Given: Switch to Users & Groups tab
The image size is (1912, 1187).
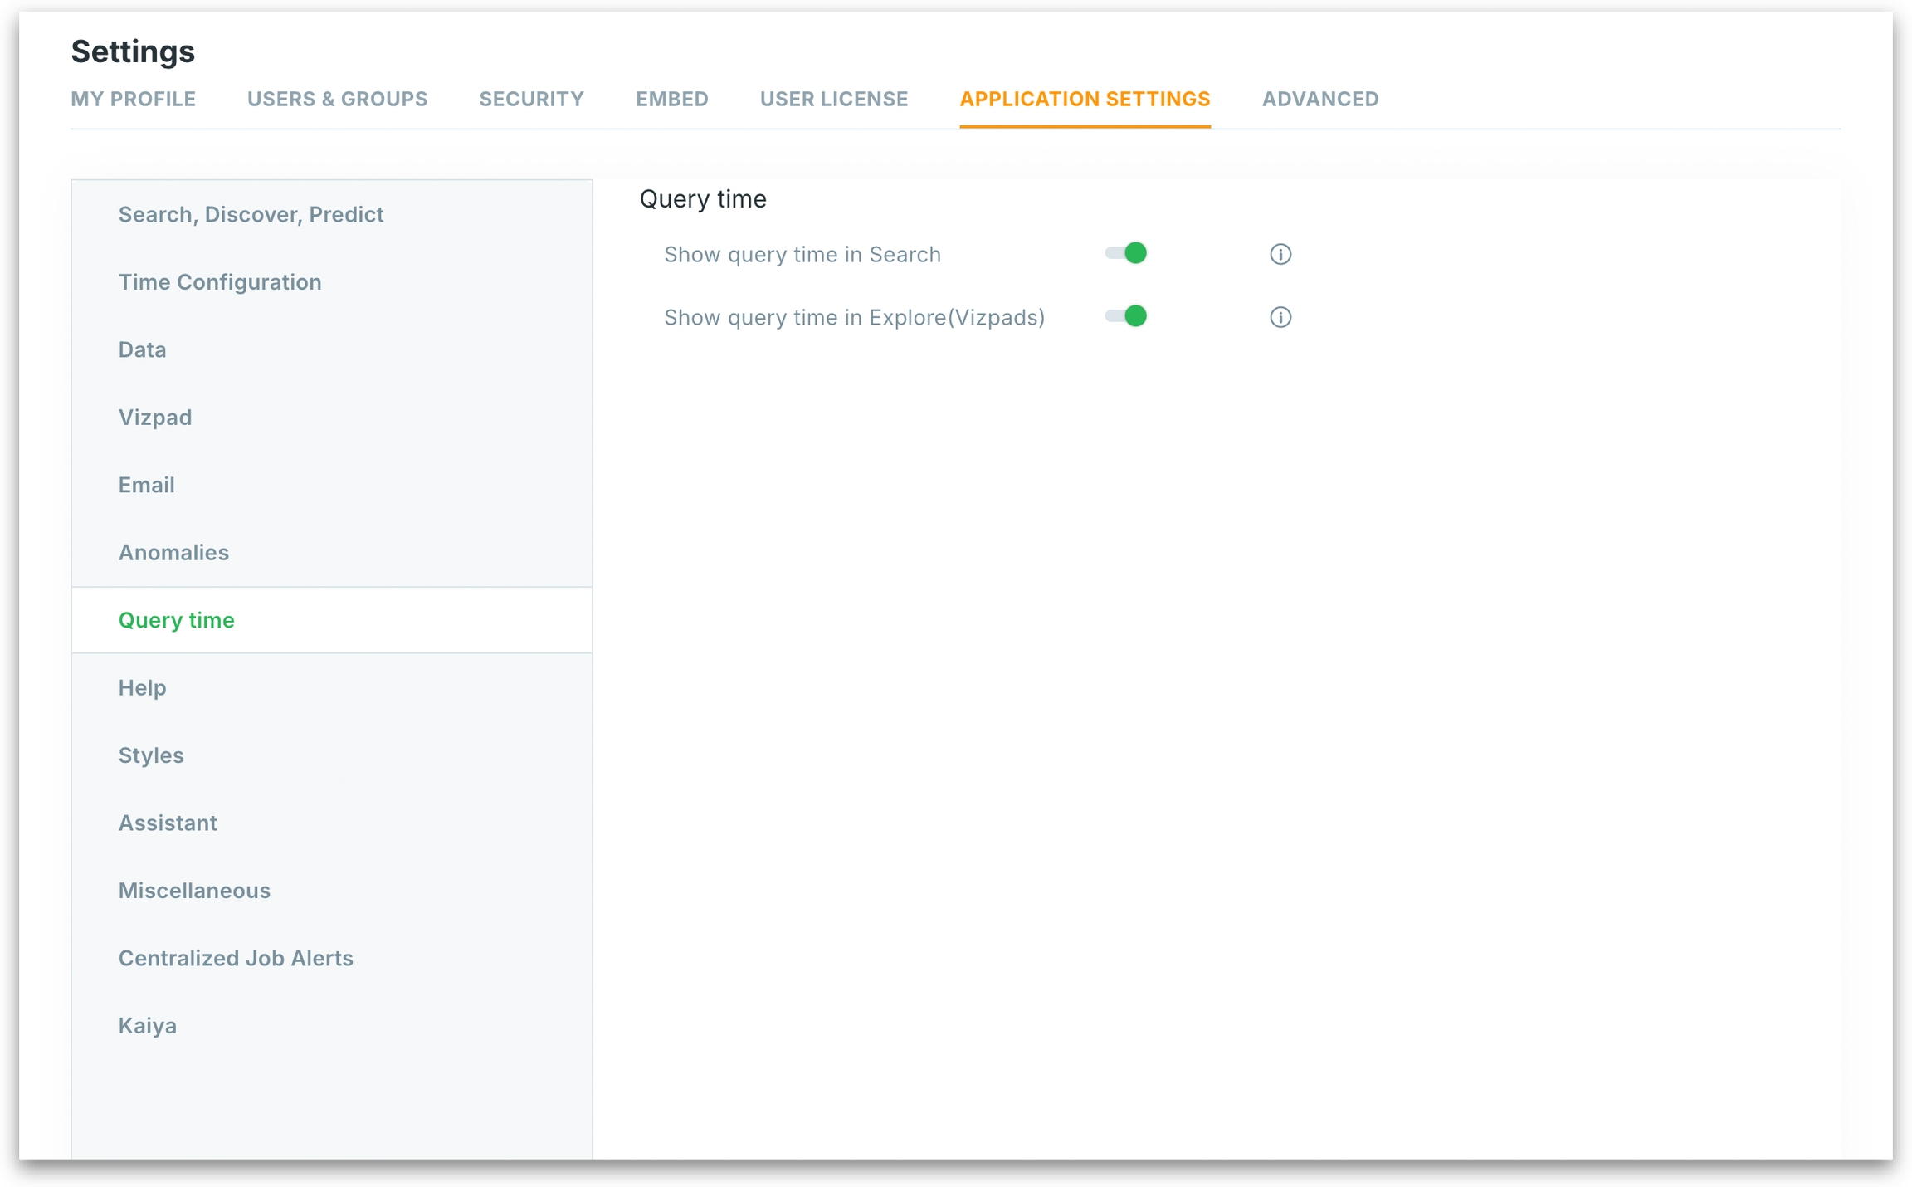Looking at the screenshot, I should [337, 99].
